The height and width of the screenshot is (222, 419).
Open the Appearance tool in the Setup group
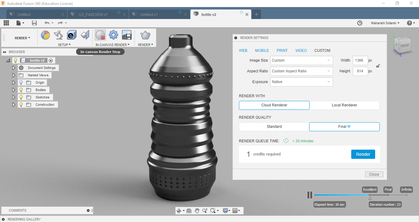coord(45,35)
